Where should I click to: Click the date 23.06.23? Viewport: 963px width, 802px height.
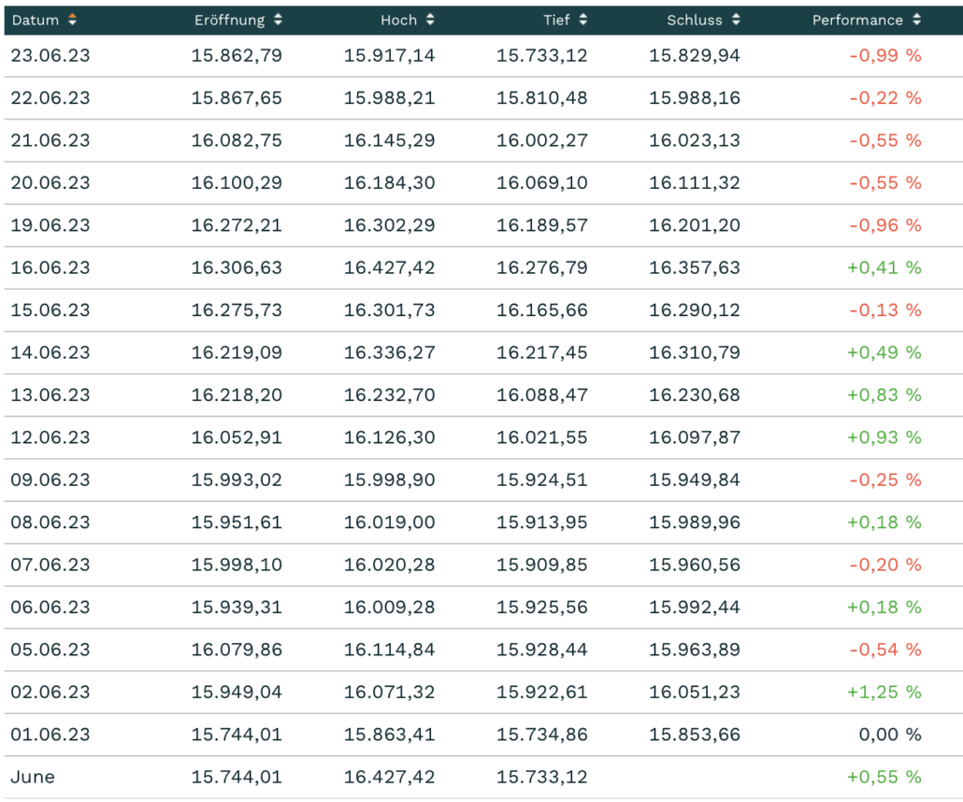50,55
